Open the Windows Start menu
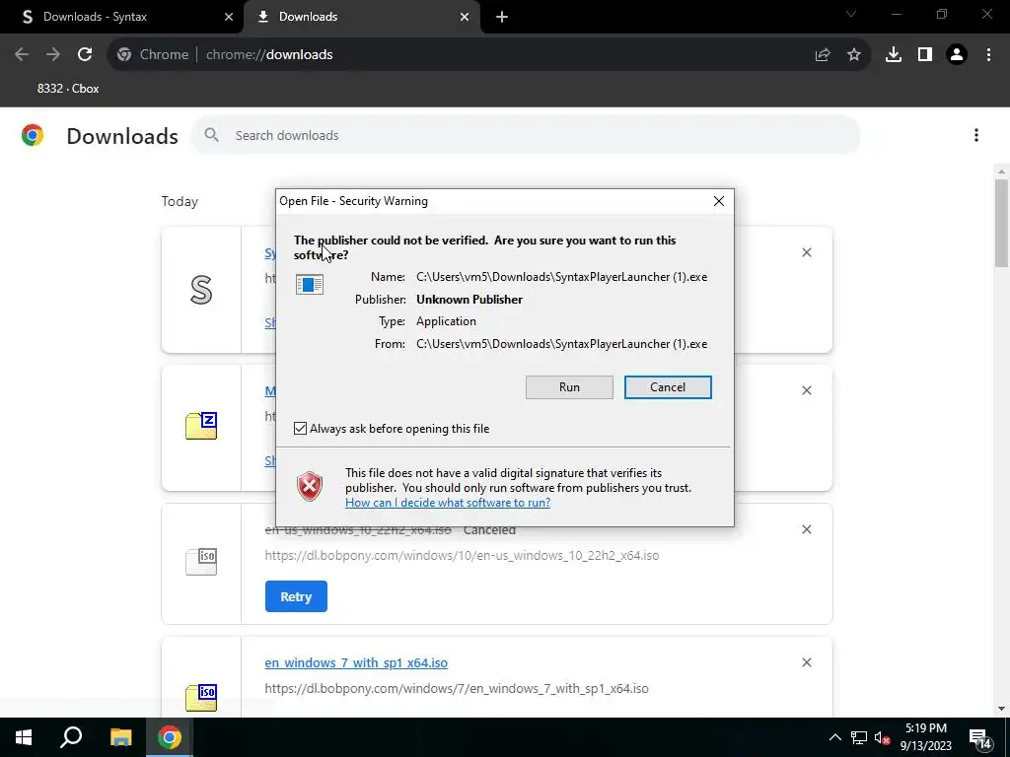Image resolution: width=1010 pixels, height=757 pixels. click(24, 737)
